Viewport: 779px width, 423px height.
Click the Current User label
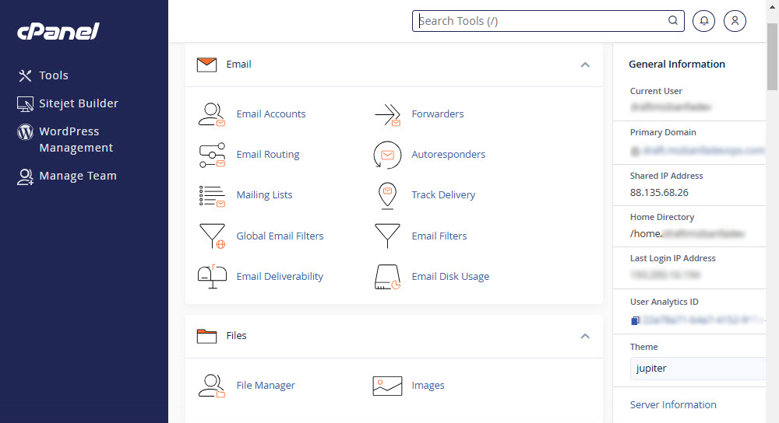656,91
